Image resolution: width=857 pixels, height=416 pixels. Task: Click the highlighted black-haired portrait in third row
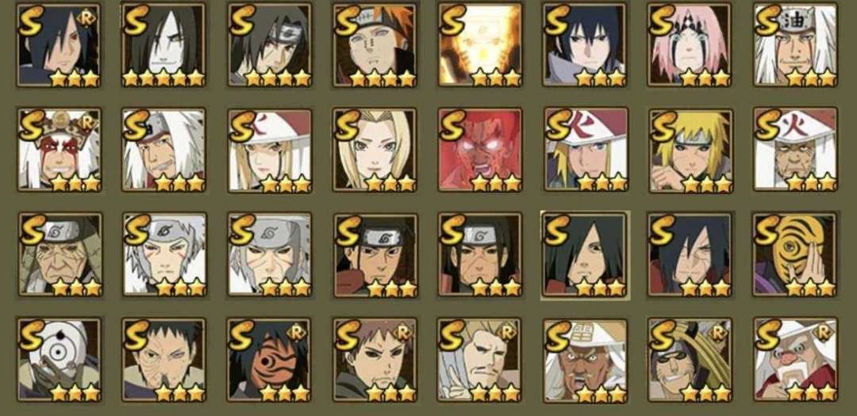click(585, 255)
